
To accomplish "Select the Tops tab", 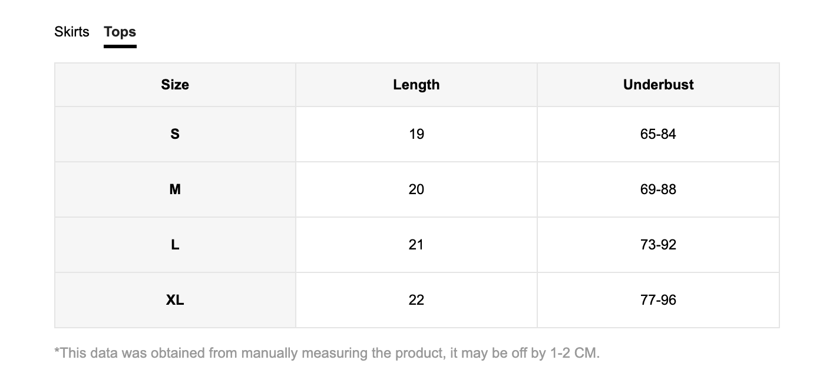I will (x=120, y=32).
